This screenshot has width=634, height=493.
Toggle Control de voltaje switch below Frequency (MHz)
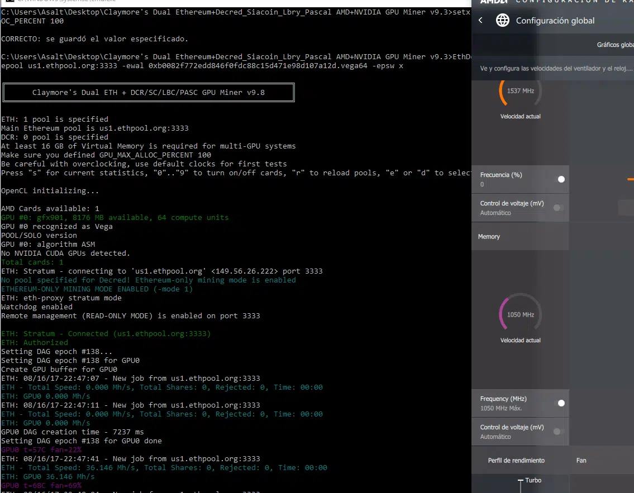coord(559,432)
